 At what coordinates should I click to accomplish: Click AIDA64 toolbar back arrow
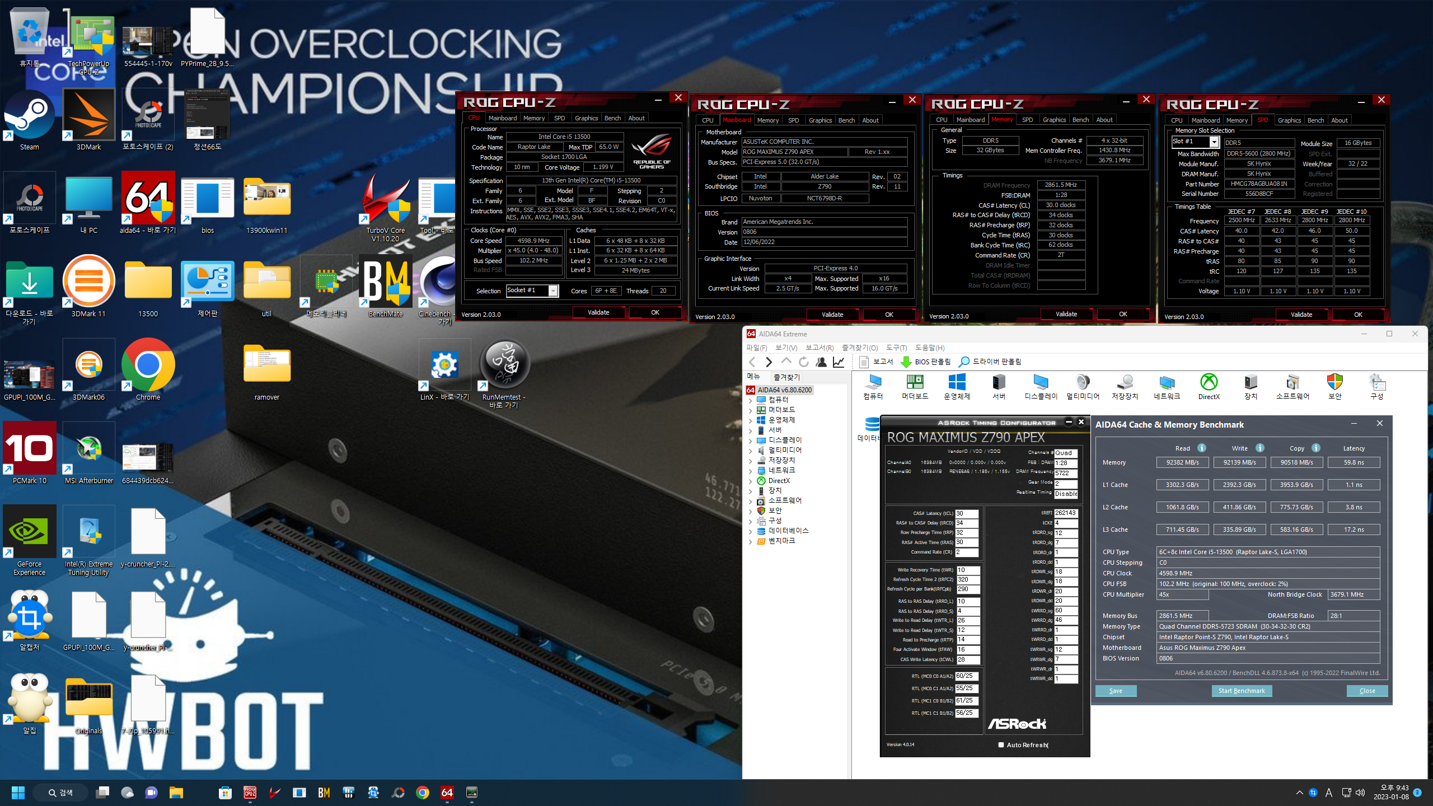(752, 362)
